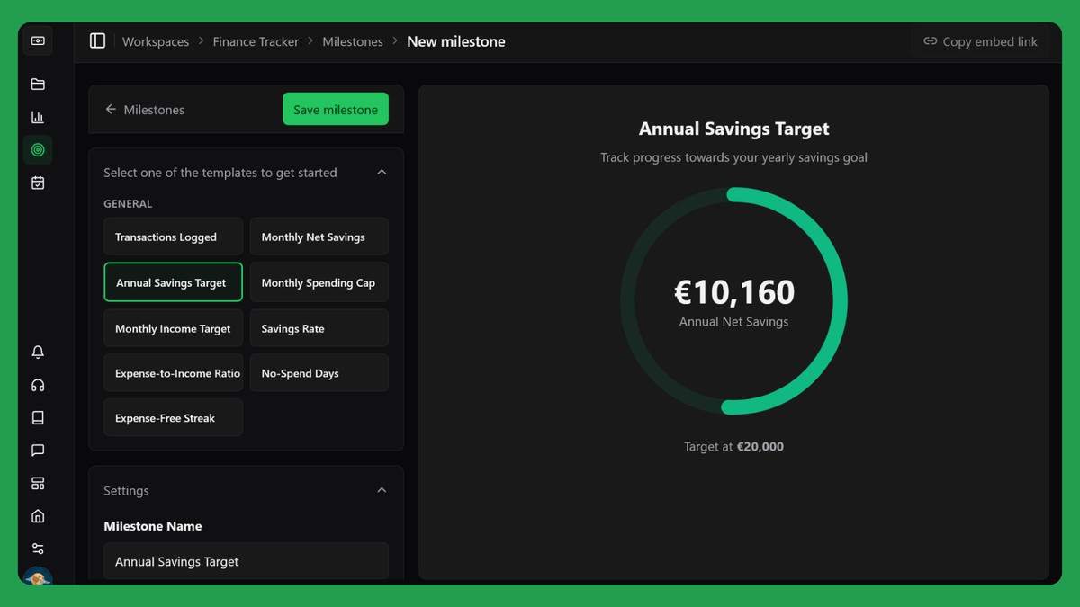
Task: Click the headphones support icon
Action: [38, 385]
